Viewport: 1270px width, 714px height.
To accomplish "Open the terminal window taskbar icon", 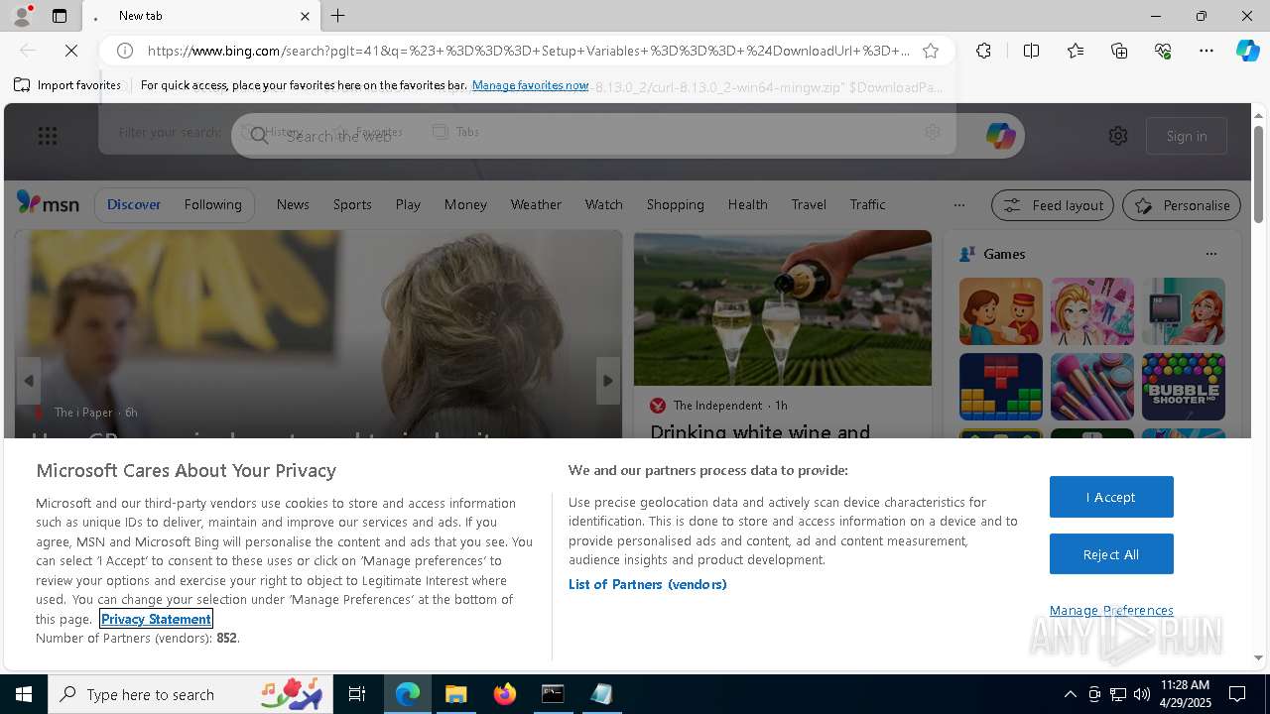I will (553, 694).
